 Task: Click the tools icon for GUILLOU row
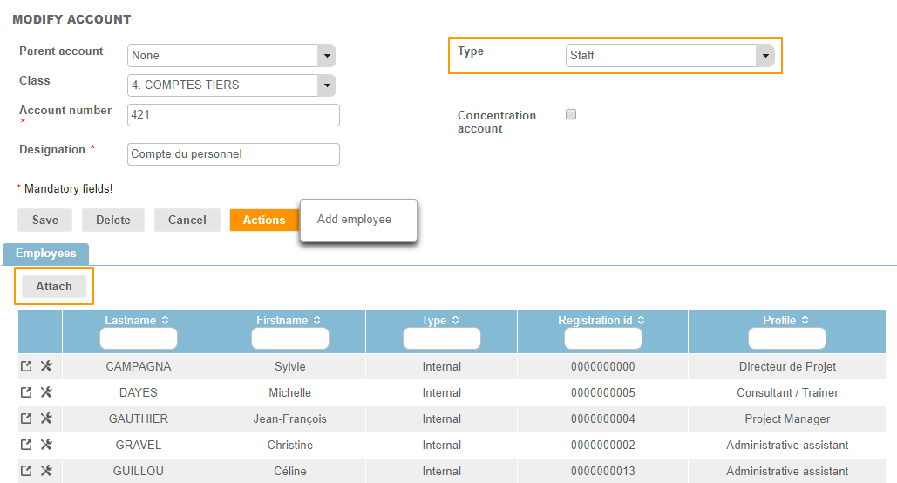47,472
